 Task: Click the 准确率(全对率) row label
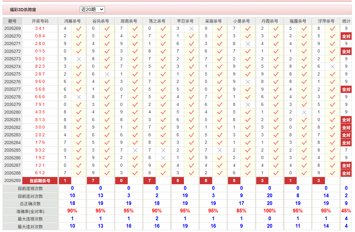point(30,212)
